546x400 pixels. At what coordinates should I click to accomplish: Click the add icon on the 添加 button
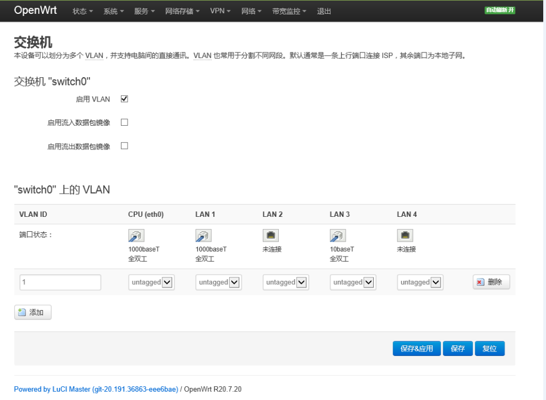[23, 312]
